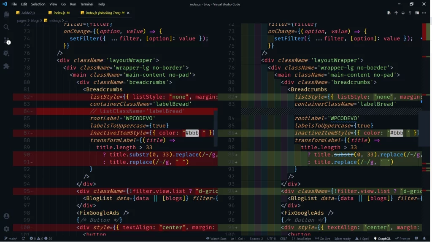
Task: Open the Run menu
Action: 73,4
